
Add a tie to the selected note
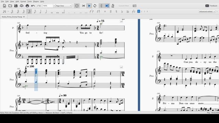coord(92,12)
